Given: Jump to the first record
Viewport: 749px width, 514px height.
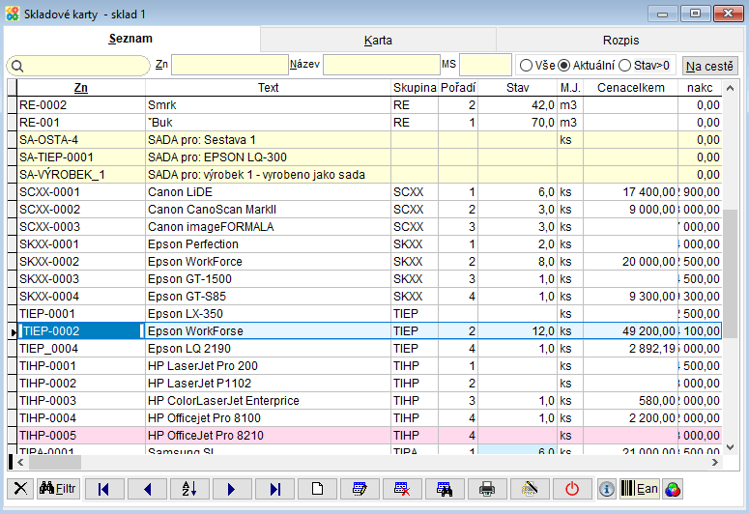Looking at the screenshot, I should (104, 489).
